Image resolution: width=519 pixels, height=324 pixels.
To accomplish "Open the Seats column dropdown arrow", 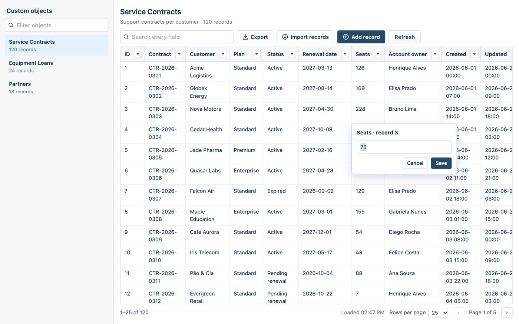I will pyautogui.click(x=378, y=54).
